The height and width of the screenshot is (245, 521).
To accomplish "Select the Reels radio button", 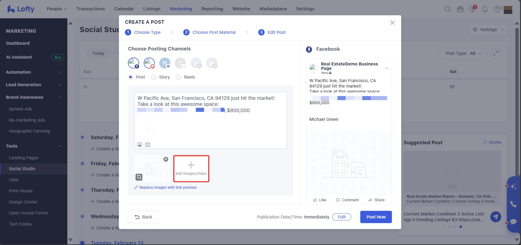I will pos(178,77).
